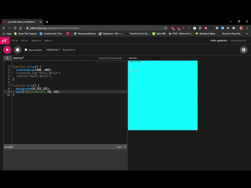Open Recursive Deep Mo... bookmark
This screenshot has width=251, height=188.
coord(230,34)
